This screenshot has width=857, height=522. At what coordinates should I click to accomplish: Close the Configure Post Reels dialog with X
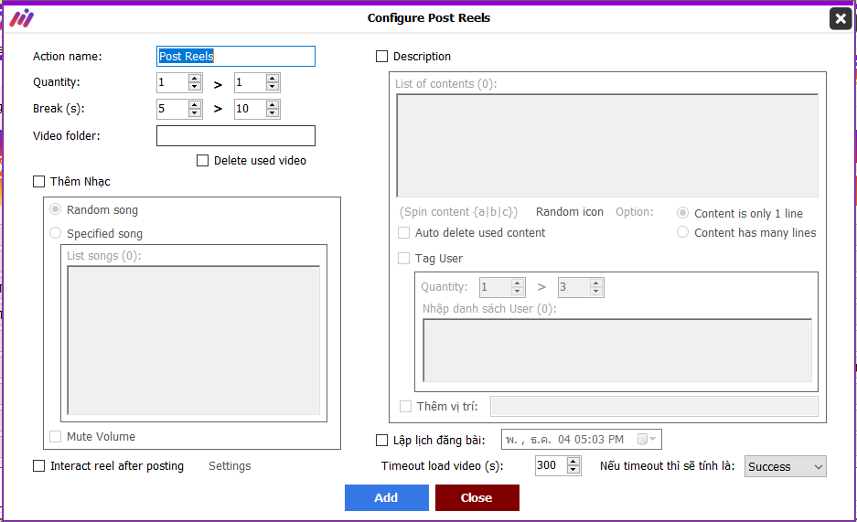click(x=841, y=19)
